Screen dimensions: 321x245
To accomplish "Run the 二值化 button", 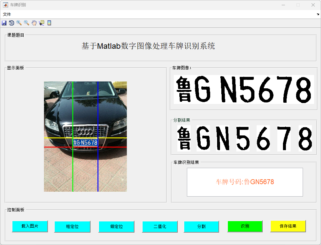I will click(160, 226).
